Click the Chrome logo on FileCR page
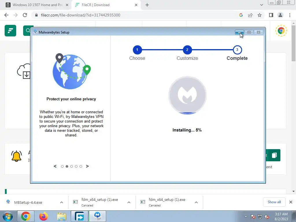The height and width of the screenshot is (222, 296). pyautogui.click(x=281, y=31)
